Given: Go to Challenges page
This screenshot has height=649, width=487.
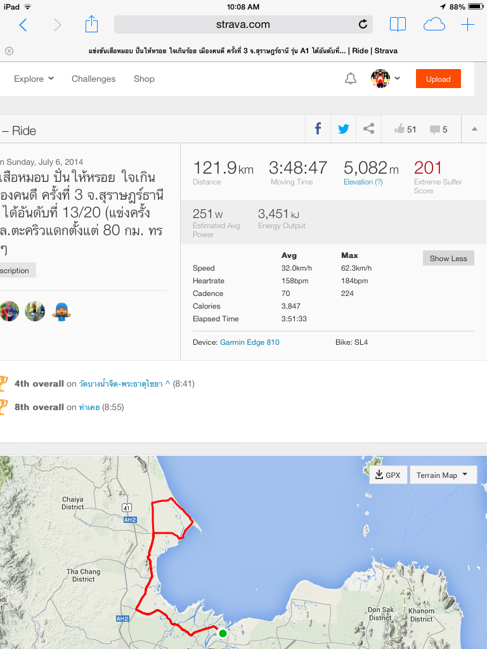Looking at the screenshot, I should tap(94, 79).
